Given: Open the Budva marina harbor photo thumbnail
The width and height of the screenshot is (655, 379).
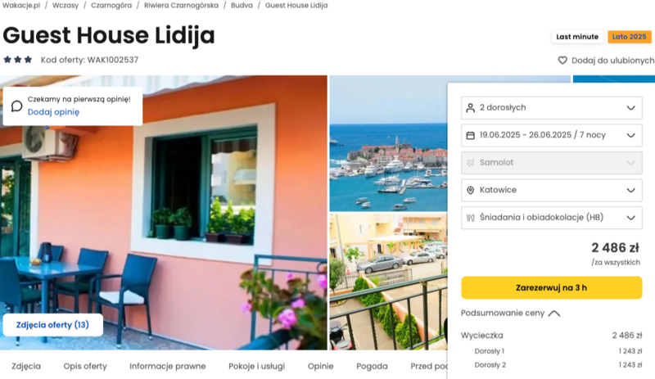Looking at the screenshot, I should [388, 143].
